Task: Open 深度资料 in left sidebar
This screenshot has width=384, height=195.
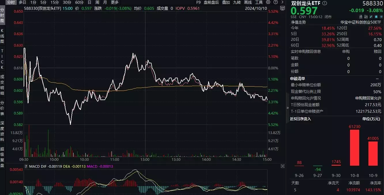Action: [x=2, y=131]
